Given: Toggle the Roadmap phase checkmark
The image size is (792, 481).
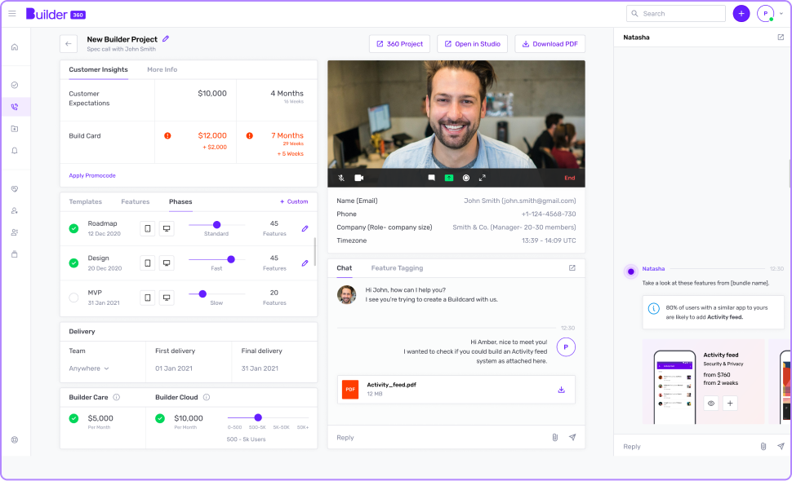Looking at the screenshot, I should [x=73, y=228].
